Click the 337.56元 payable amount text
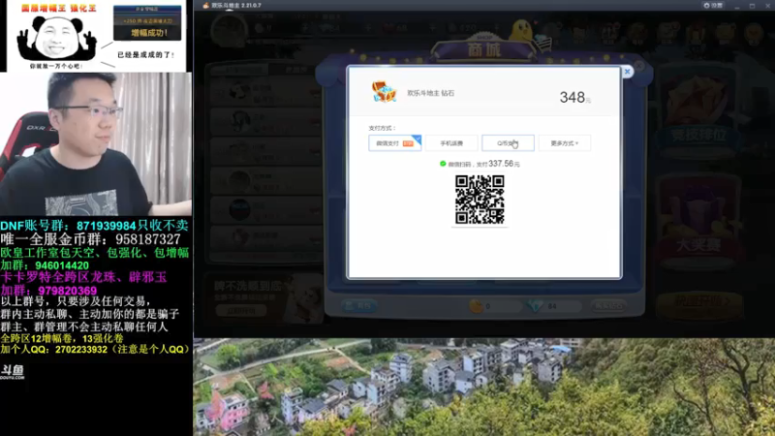775x436 pixels. 504,164
